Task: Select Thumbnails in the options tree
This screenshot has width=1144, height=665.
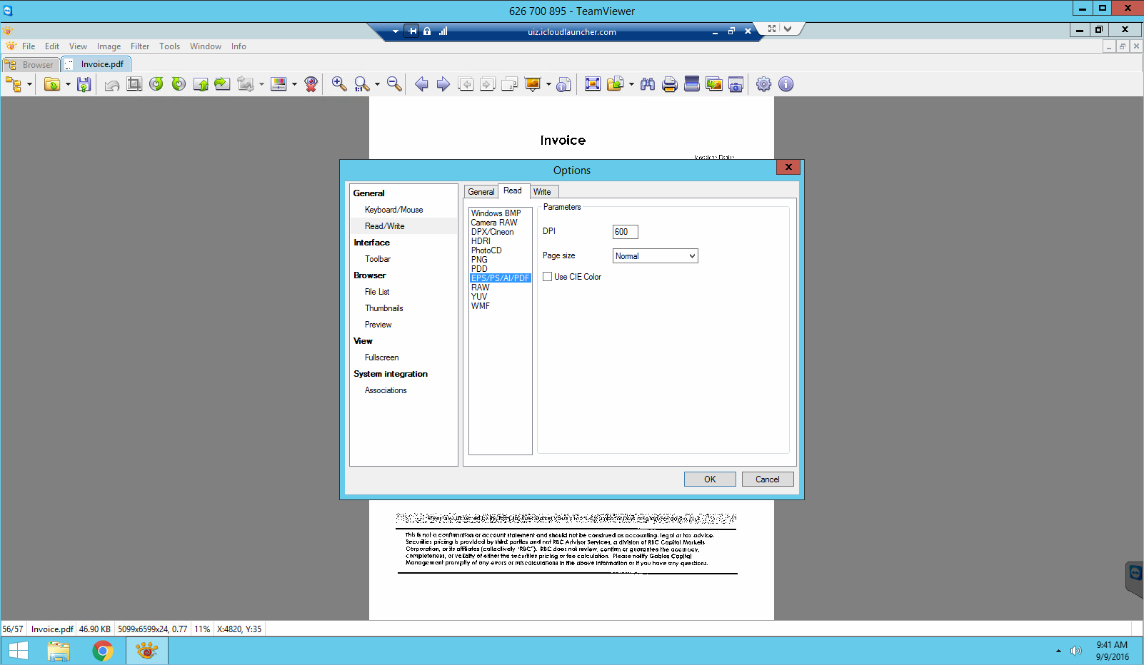Action: 383,308
